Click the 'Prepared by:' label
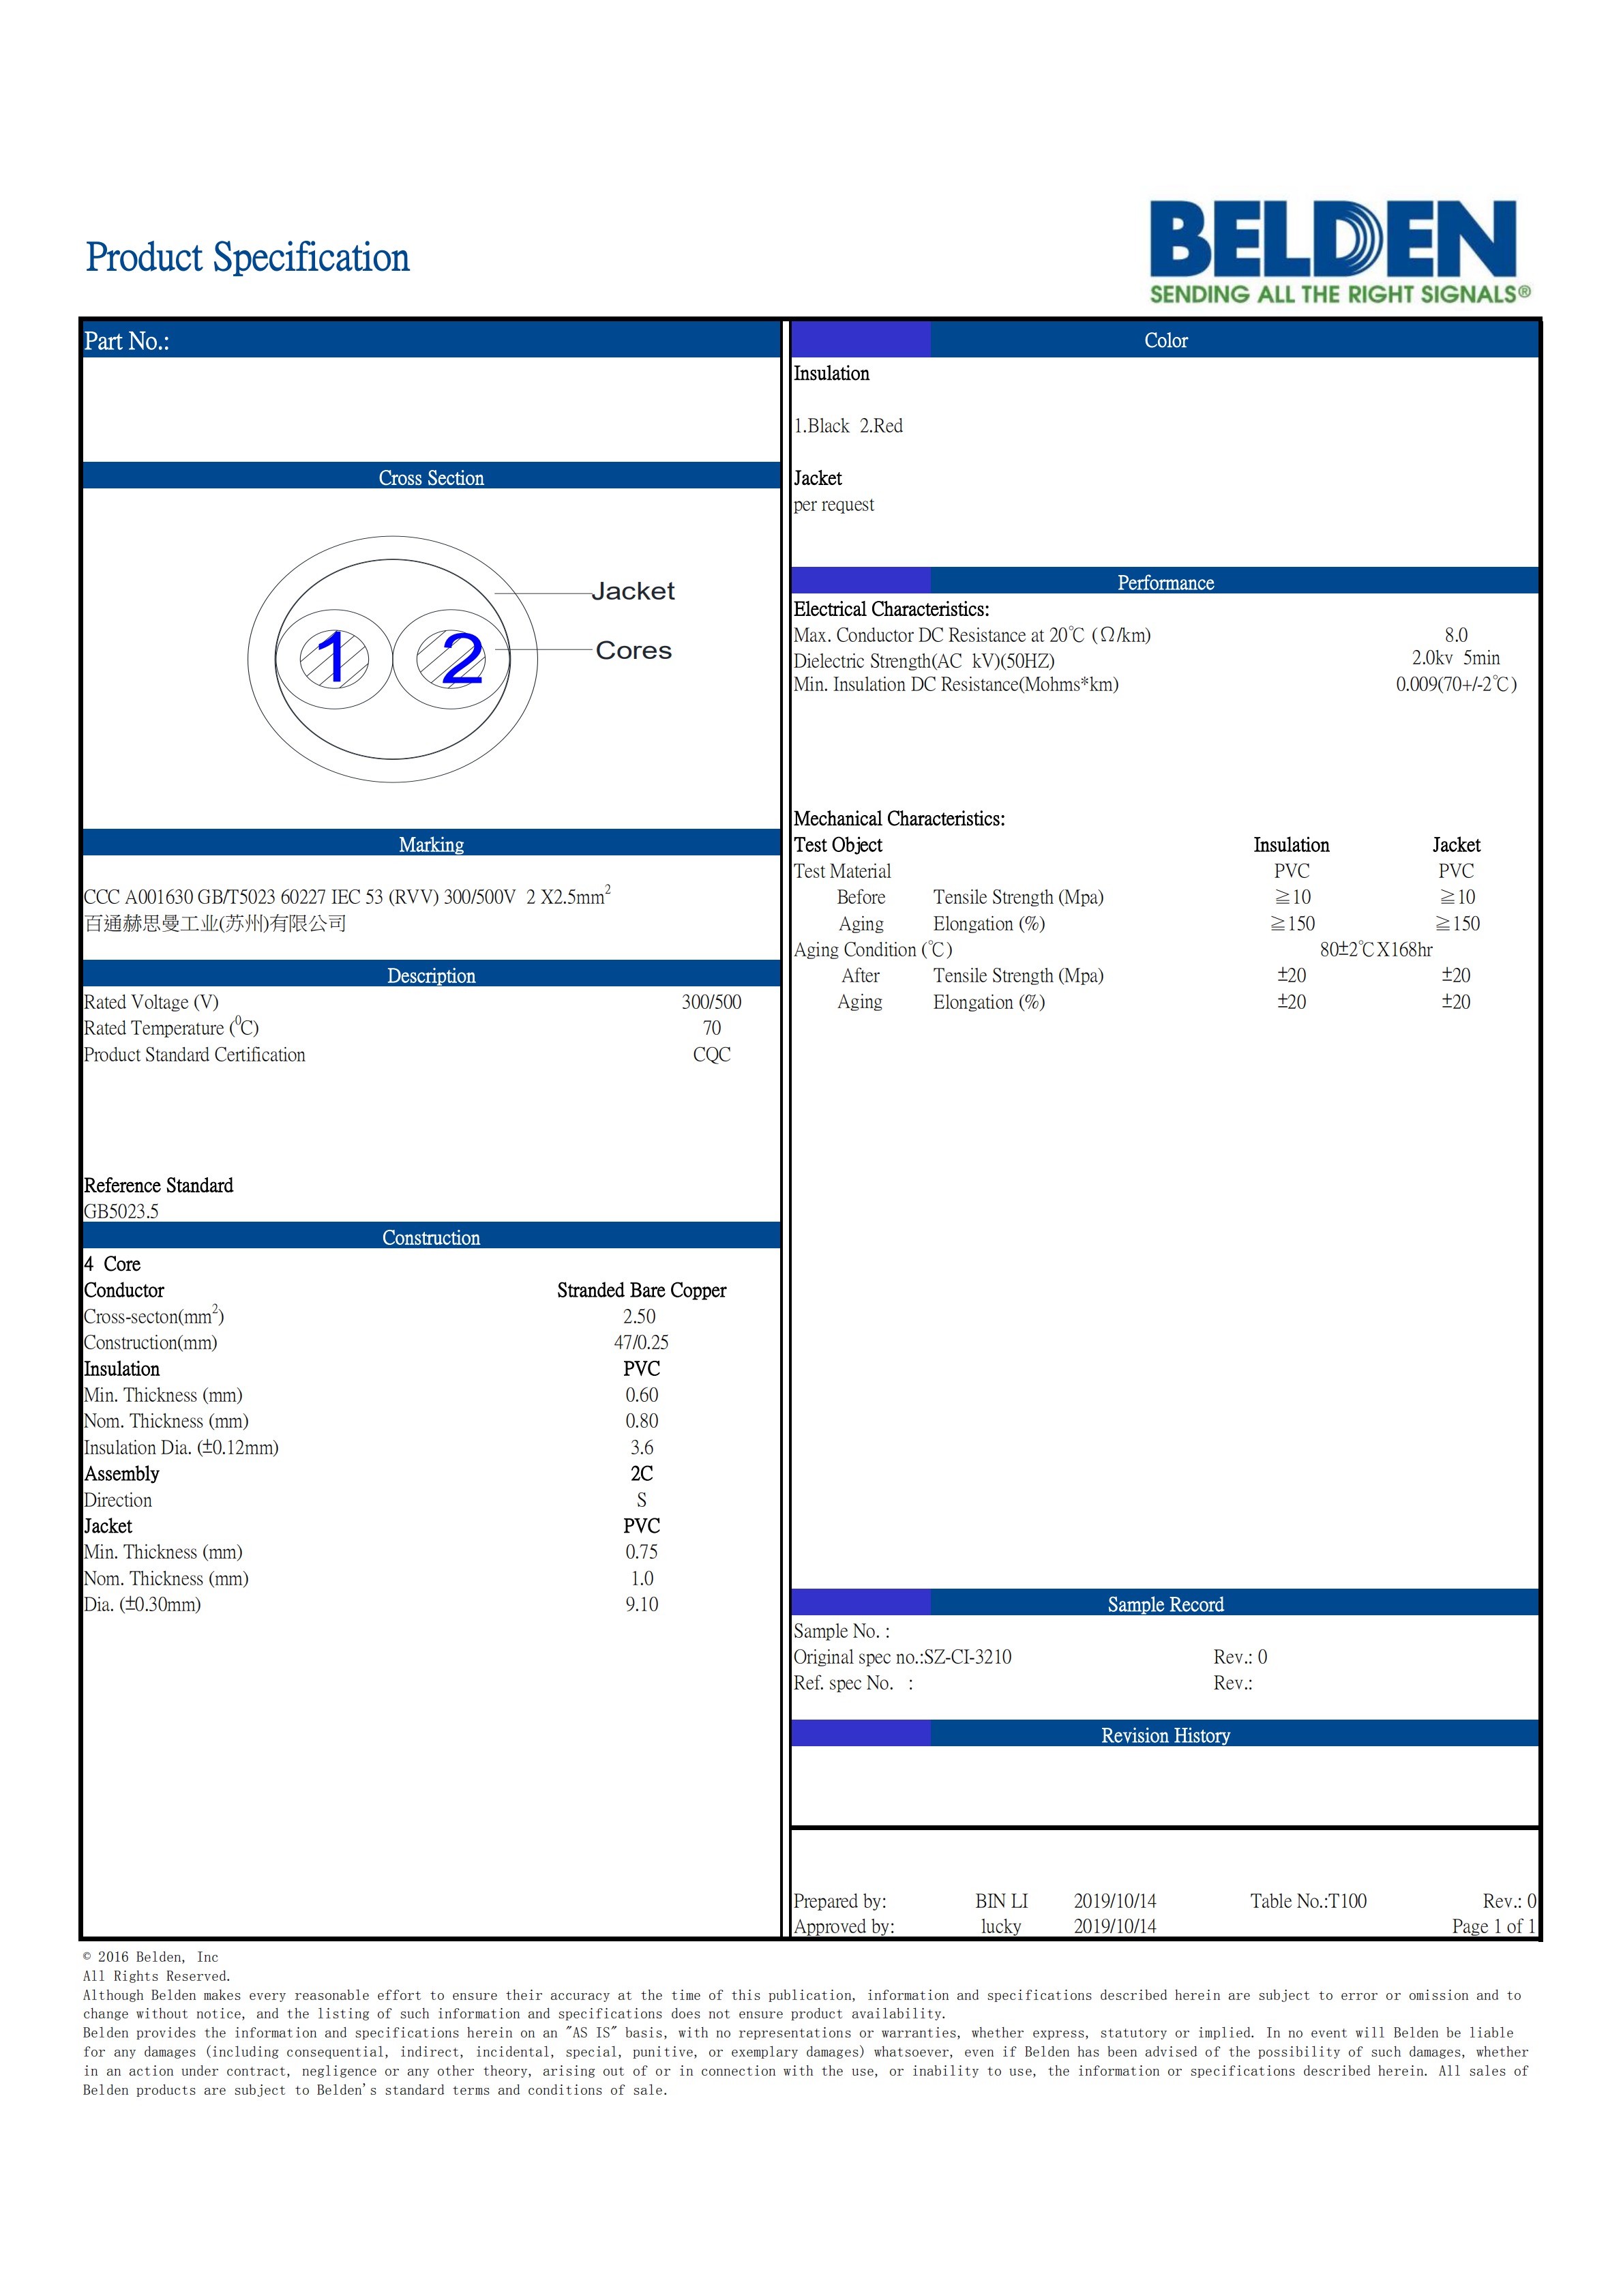The width and height of the screenshot is (1623, 2296). point(840,1901)
